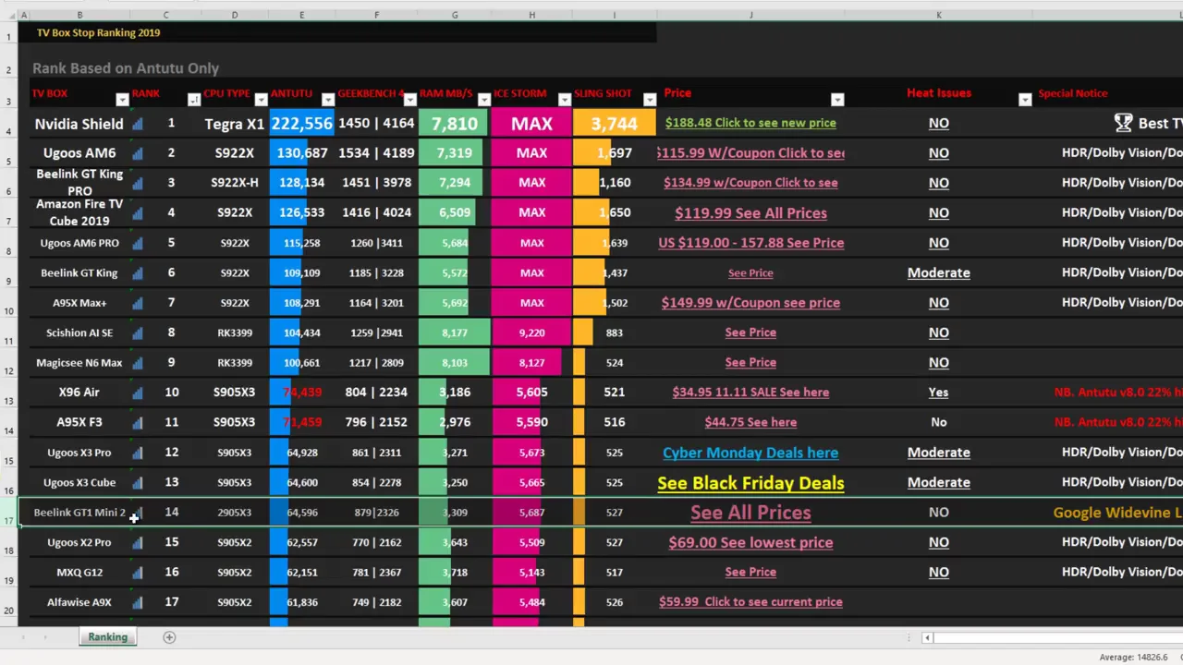Switch to the Ranking sheet tab

108,637
